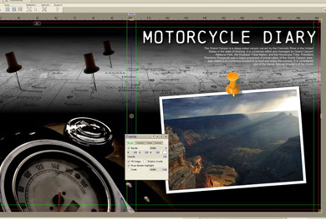Select the MOTORCYCLE DIARY title text
This screenshot has height=219, width=326.
coord(229,37)
